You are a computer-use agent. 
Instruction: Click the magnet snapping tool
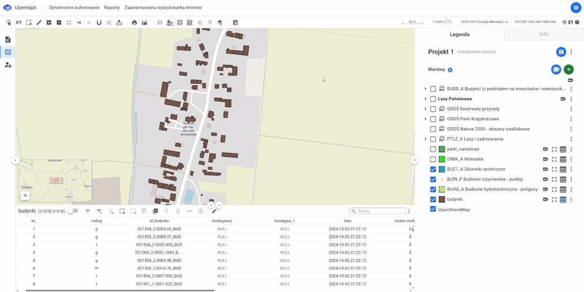point(99,22)
